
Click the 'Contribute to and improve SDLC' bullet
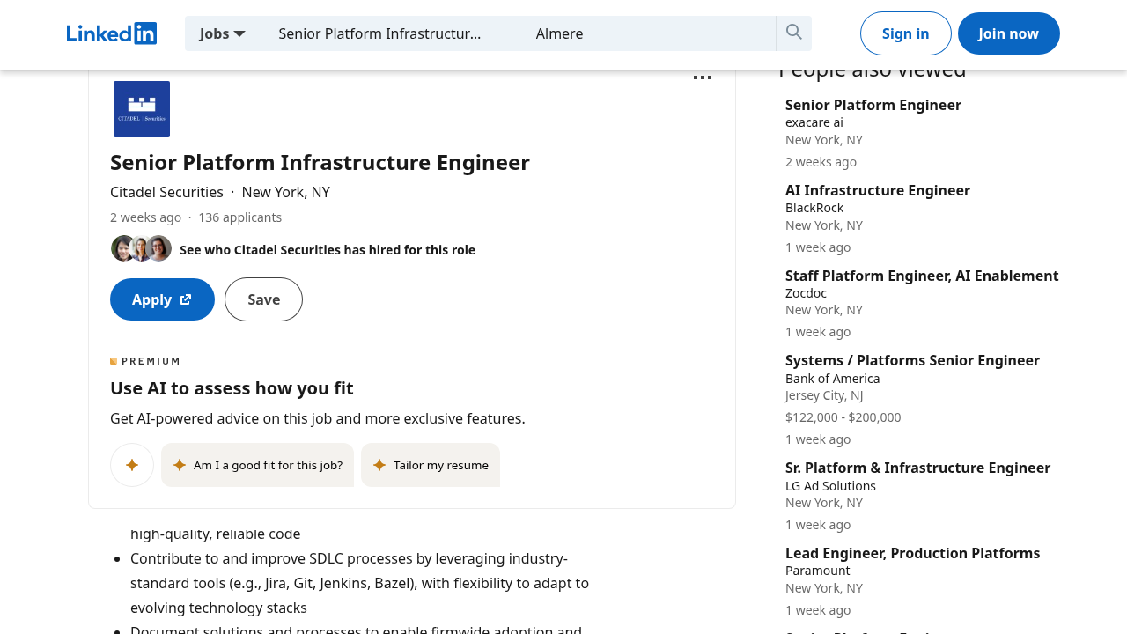click(x=359, y=583)
